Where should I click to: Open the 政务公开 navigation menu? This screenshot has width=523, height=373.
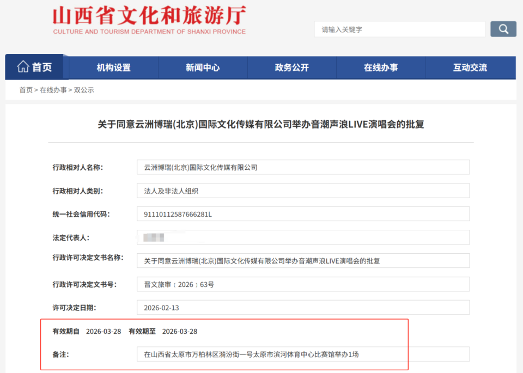291,66
